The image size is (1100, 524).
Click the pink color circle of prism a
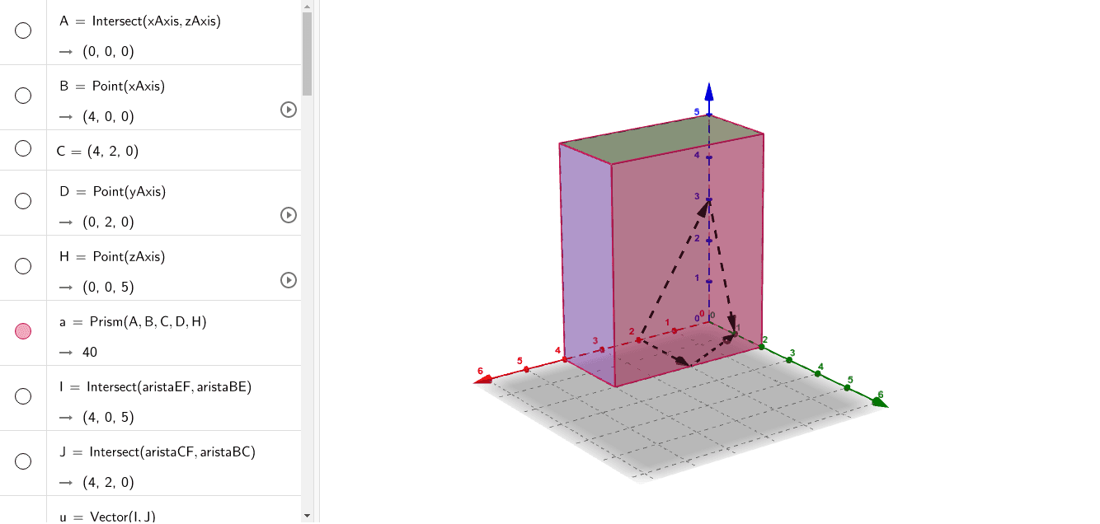coord(23,330)
